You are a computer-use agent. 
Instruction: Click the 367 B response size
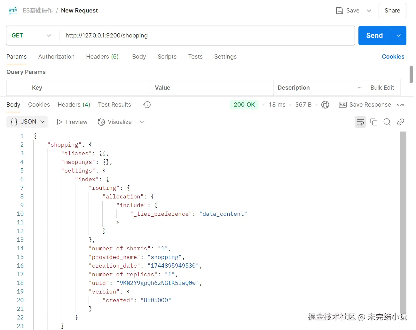click(303, 105)
